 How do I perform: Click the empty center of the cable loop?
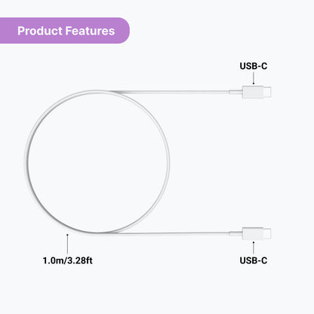[97, 162]
